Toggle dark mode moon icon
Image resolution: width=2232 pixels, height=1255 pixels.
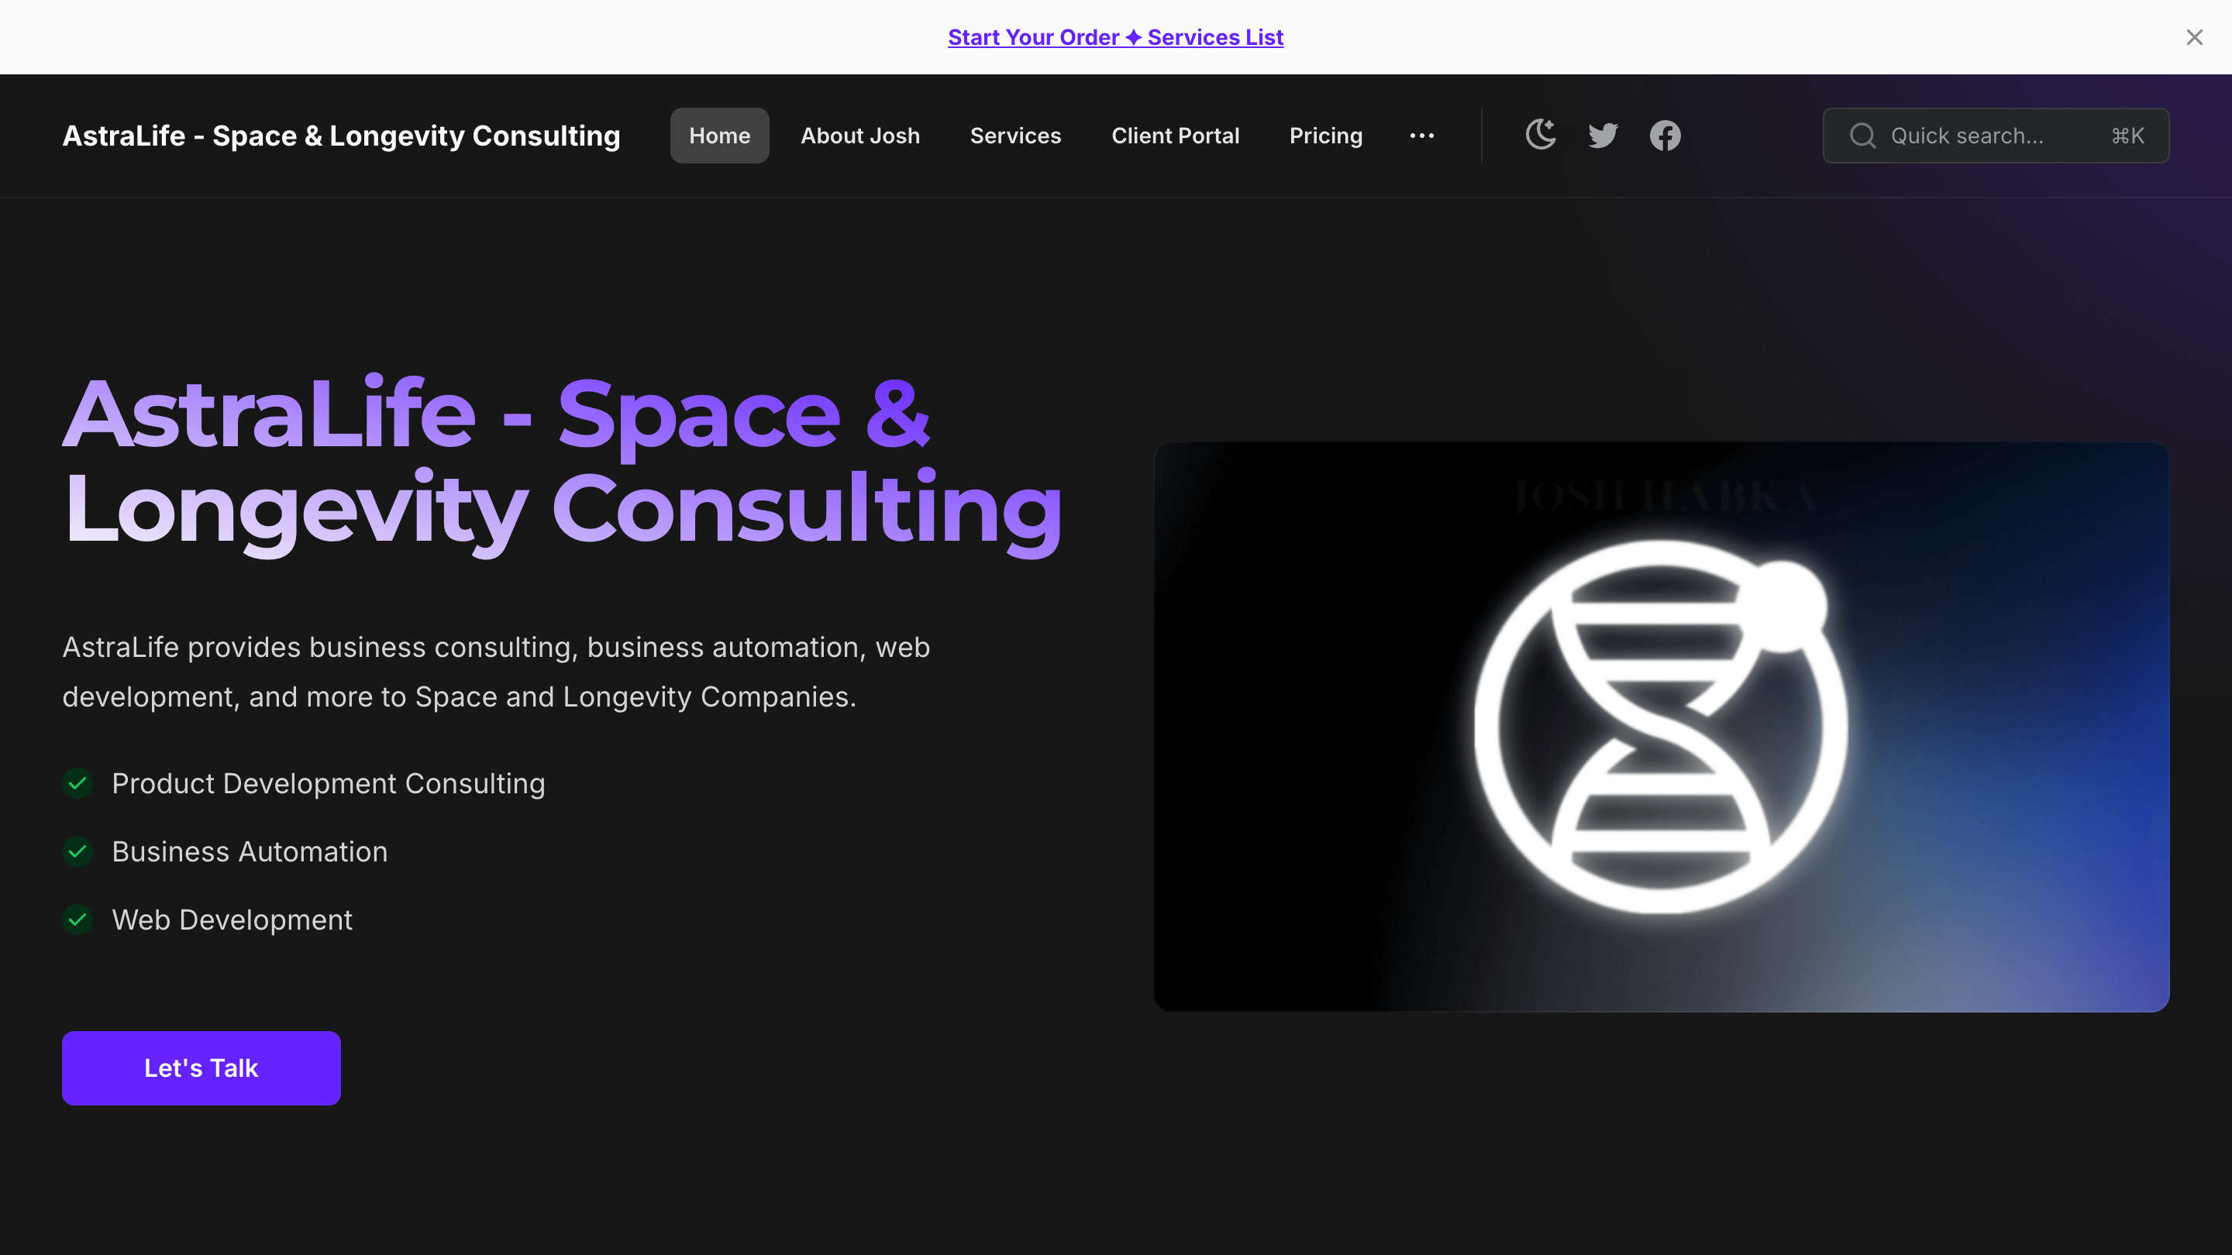(1541, 135)
